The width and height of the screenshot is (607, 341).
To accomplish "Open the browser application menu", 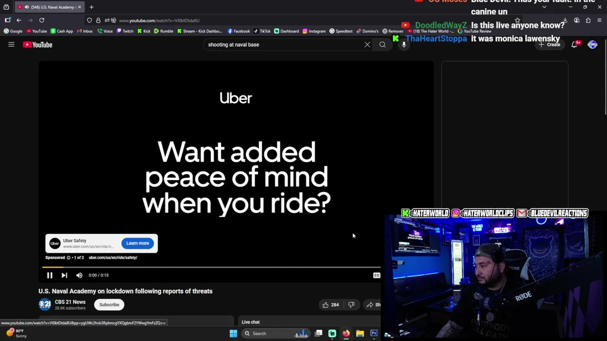I will click(599, 20).
